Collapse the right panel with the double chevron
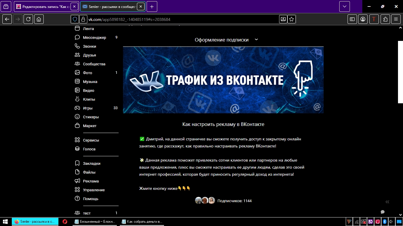Image resolution: width=403 pixels, height=226 pixels. pyautogui.click(x=387, y=202)
